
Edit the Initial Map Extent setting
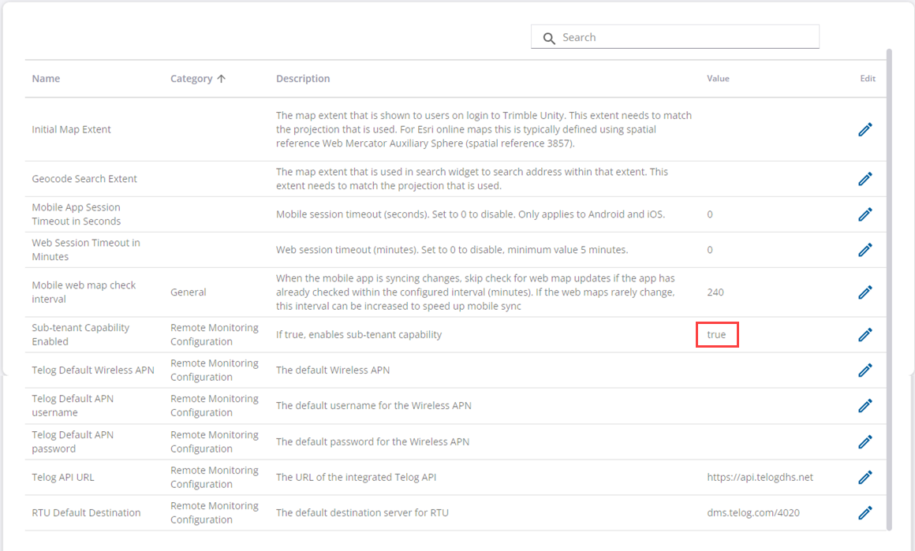tap(865, 129)
